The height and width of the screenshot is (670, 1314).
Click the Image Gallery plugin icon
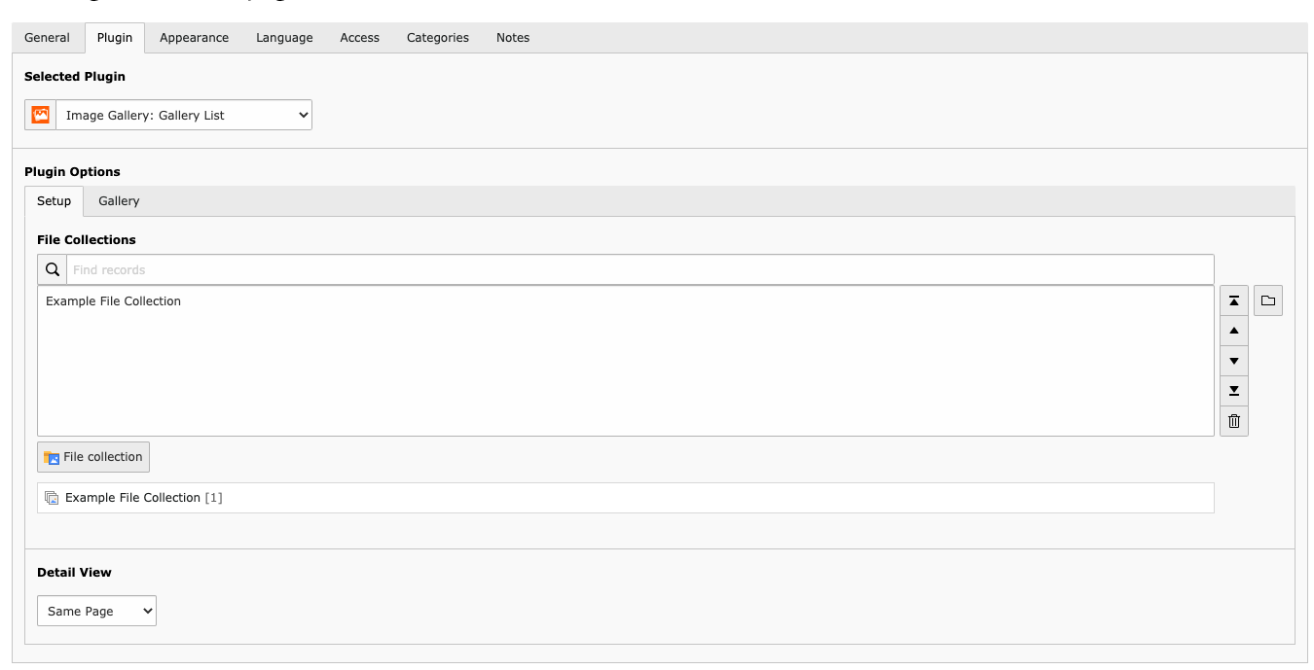pos(40,115)
